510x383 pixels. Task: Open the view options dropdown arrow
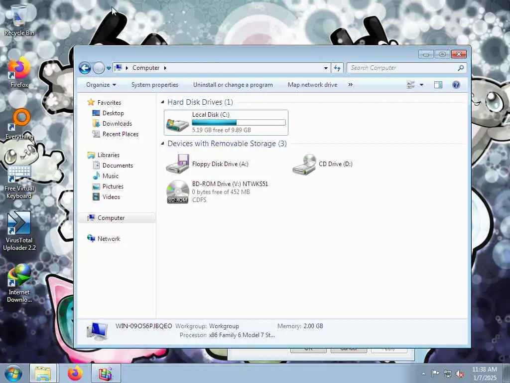click(421, 85)
